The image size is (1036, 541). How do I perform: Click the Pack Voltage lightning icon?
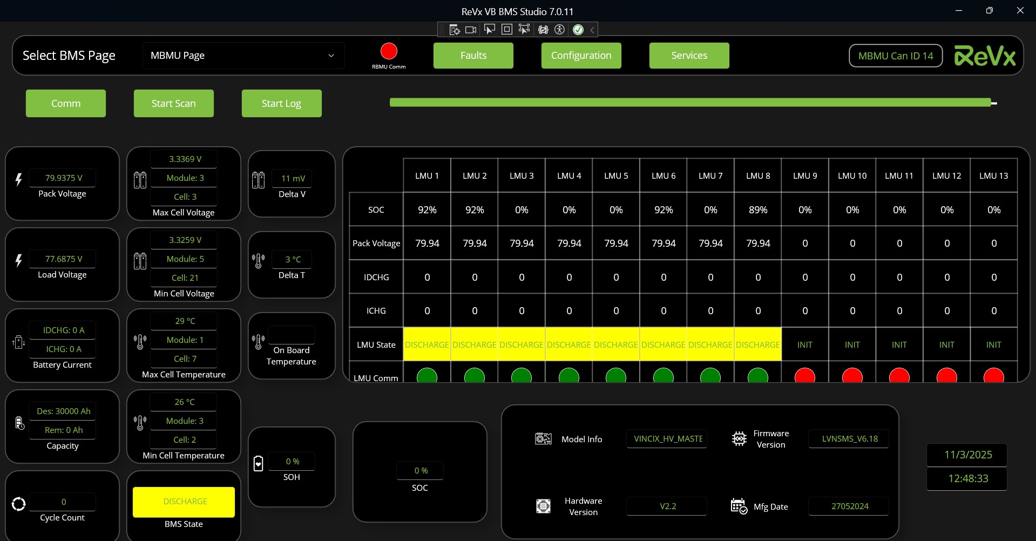point(18,180)
